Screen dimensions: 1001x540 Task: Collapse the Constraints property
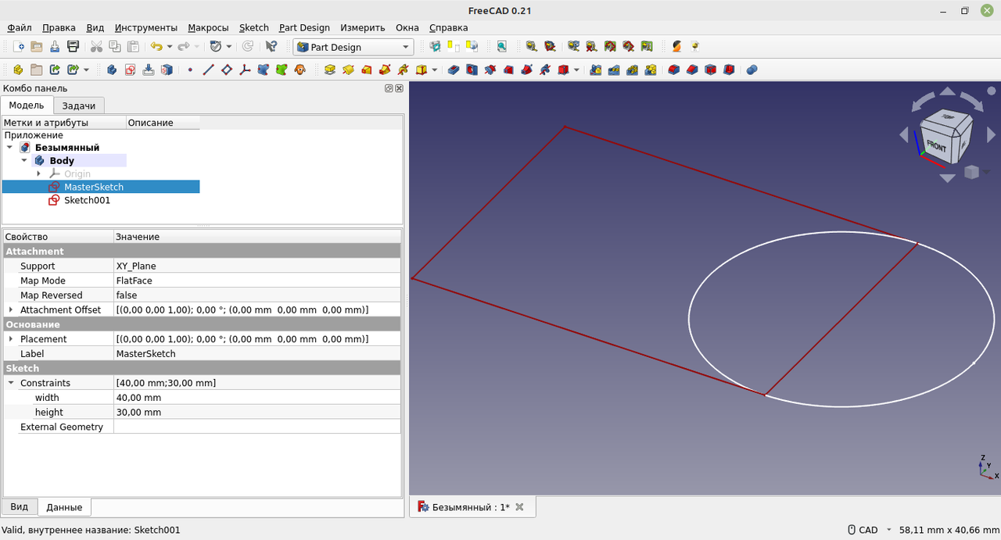coord(11,383)
